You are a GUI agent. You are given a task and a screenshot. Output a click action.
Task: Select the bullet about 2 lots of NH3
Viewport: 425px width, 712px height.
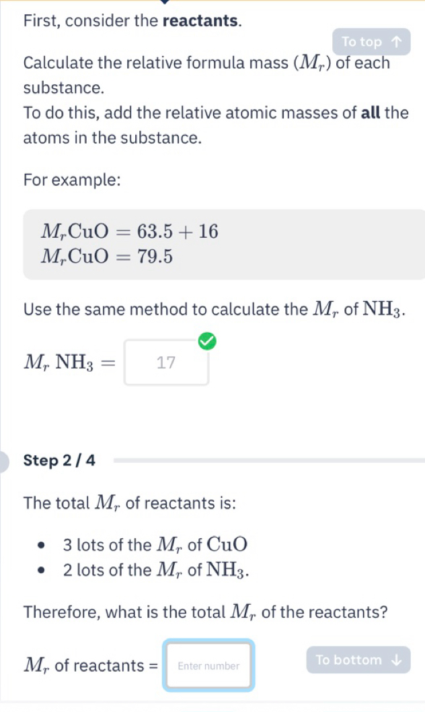156,570
